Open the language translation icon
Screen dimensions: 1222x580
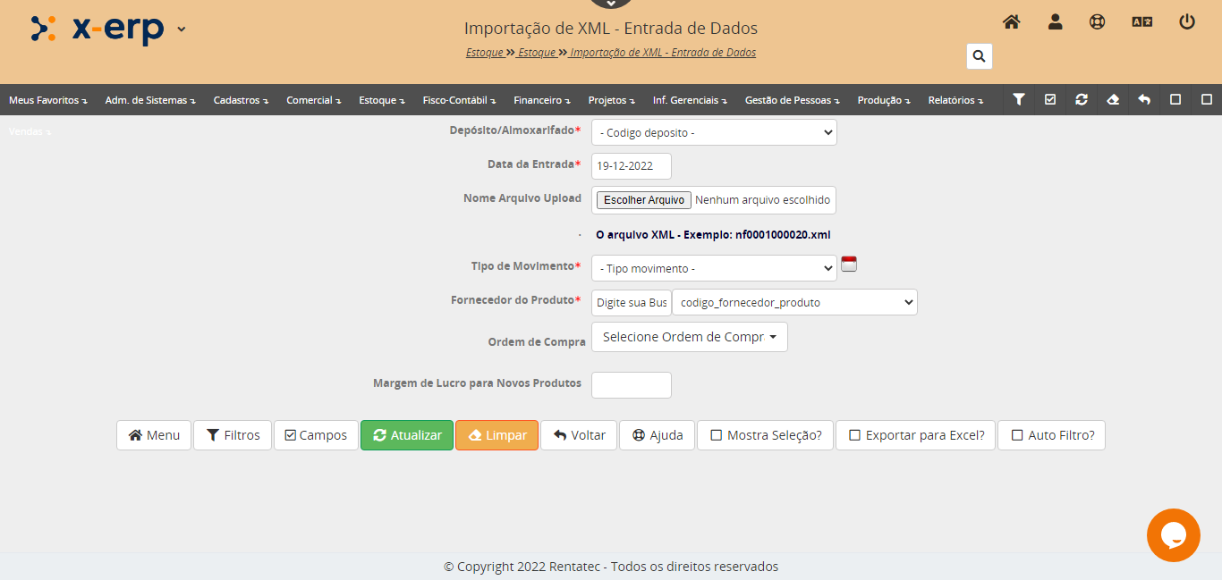[1142, 22]
